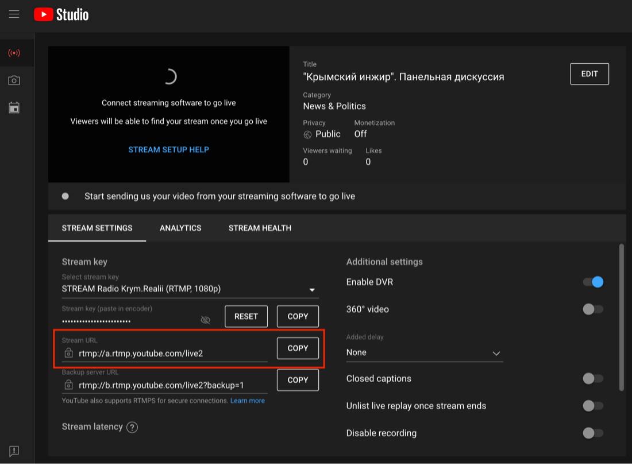
Task: Open the Analytics tab
Action: point(180,228)
